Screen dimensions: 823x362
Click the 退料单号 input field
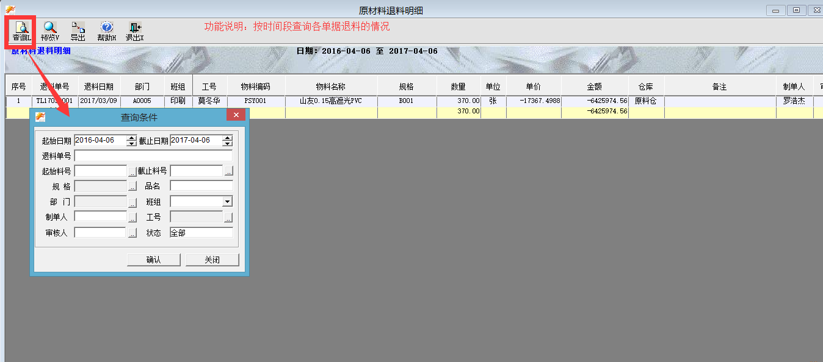tap(153, 156)
